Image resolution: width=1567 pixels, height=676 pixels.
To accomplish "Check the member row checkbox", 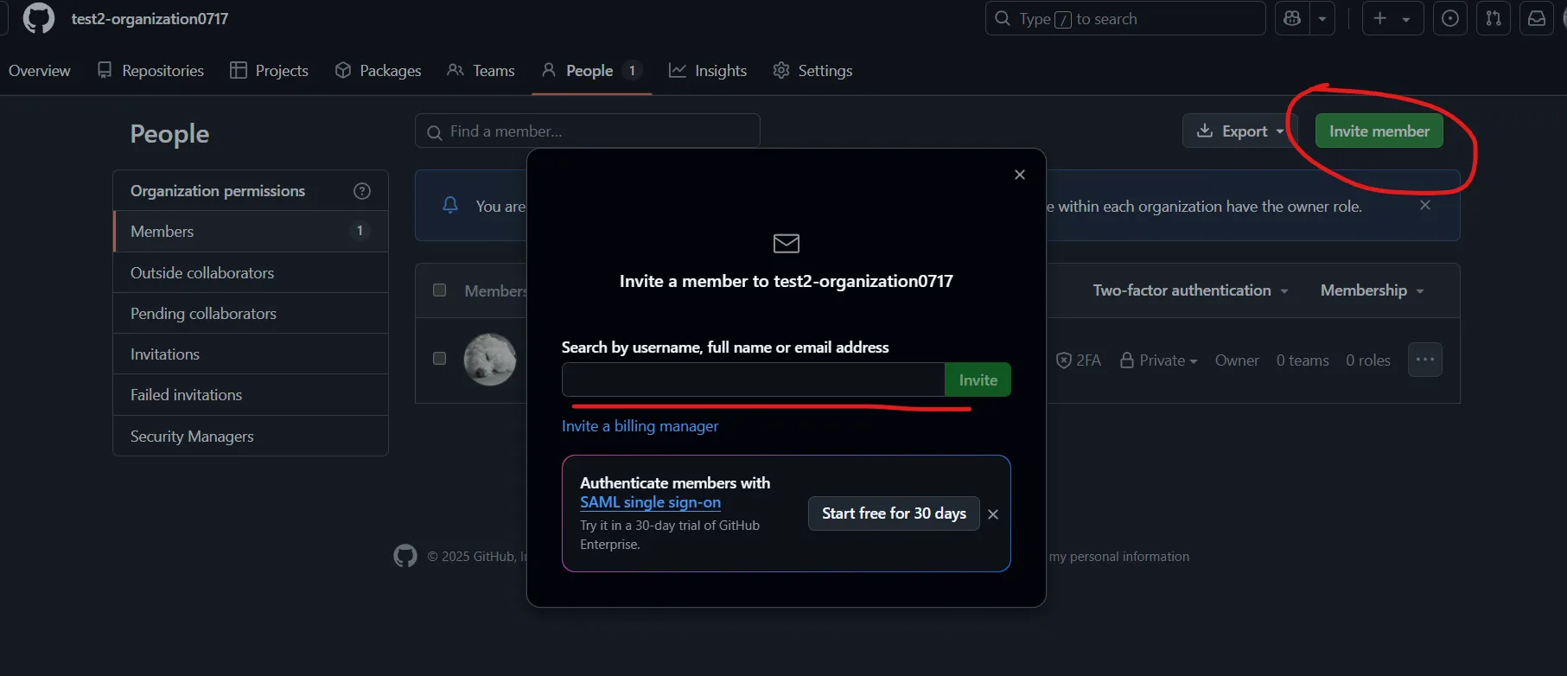I will click(440, 359).
